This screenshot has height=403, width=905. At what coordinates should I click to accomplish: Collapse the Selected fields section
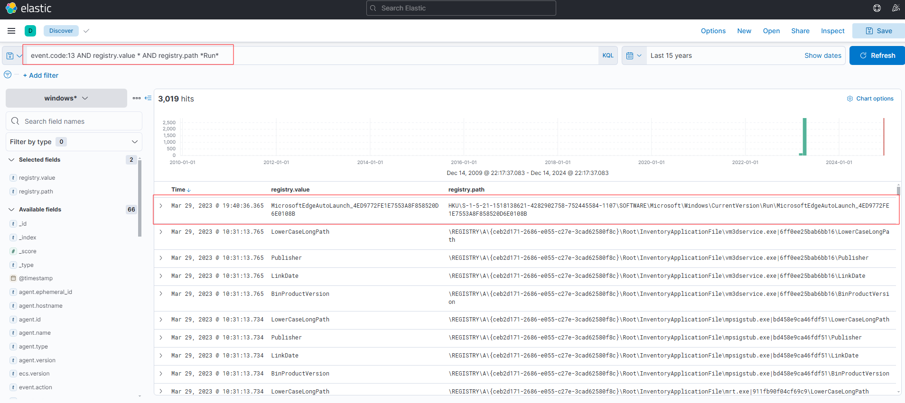11,160
